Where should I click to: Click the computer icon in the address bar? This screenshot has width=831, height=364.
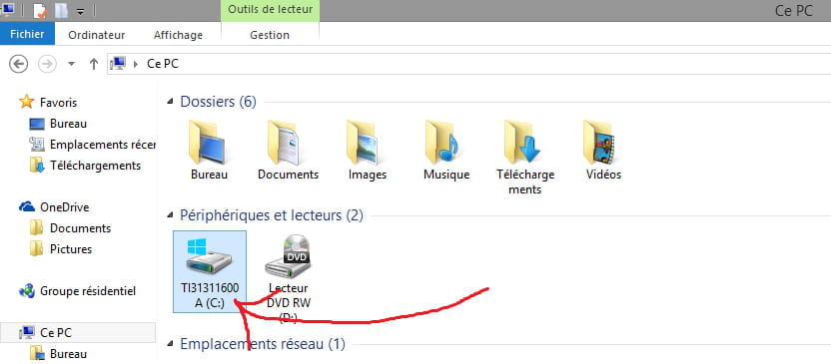pyautogui.click(x=118, y=64)
